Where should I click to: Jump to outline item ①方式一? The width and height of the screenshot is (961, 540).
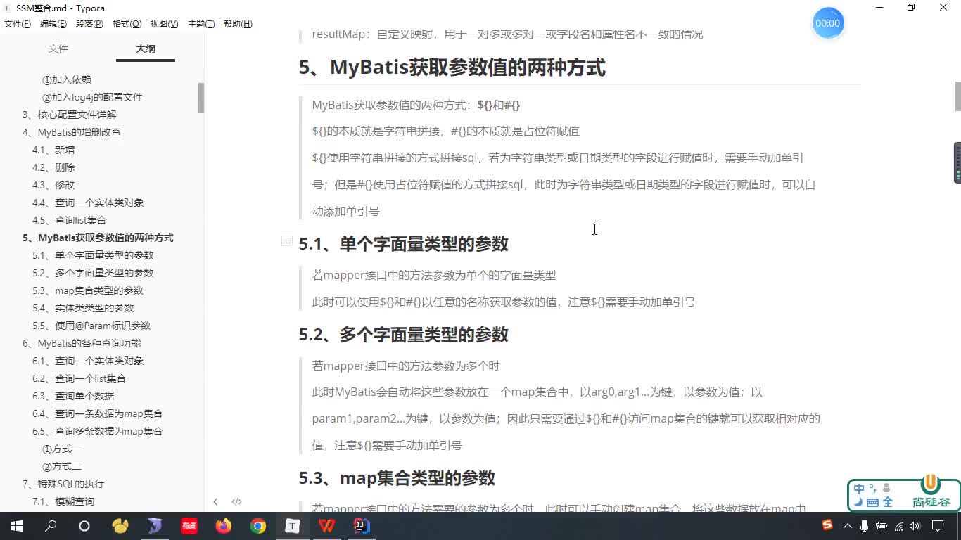[x=62, y=449]
